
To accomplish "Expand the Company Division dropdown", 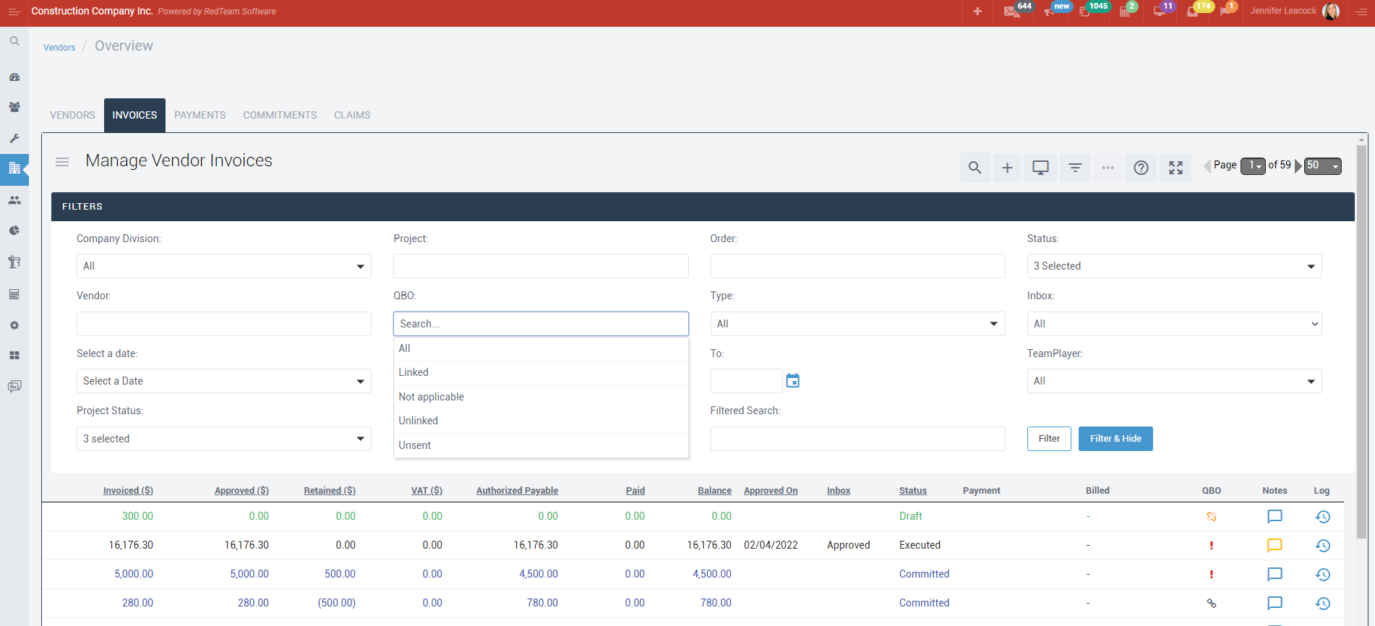I will point(223,266).
